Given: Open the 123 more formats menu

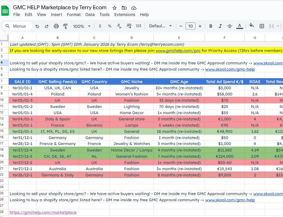Looking at the screenshot, I should [139, 26].
